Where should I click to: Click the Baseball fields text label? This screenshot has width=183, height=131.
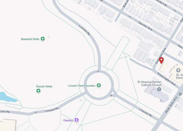click(x=30, y=39)
